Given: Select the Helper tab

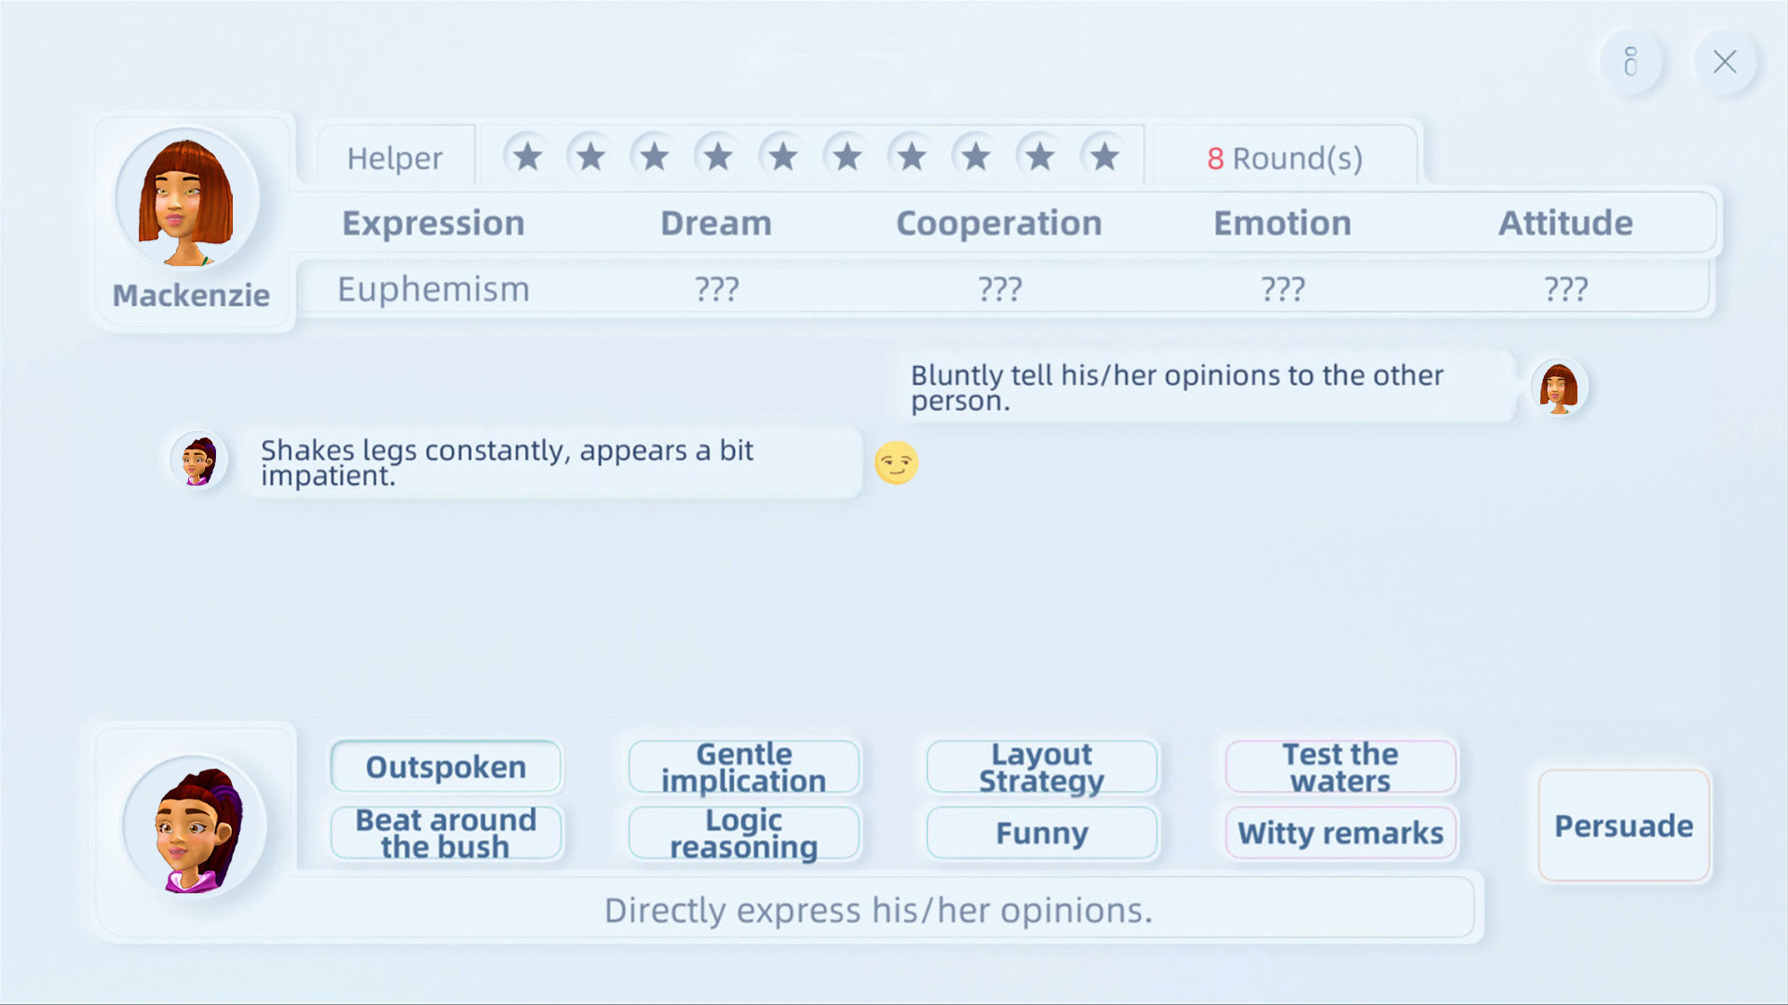Looking at the screenshot, I should [x=395, y=156].
